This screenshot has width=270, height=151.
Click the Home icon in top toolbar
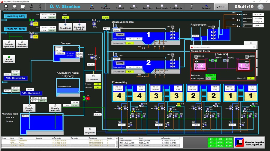point(6,7)
